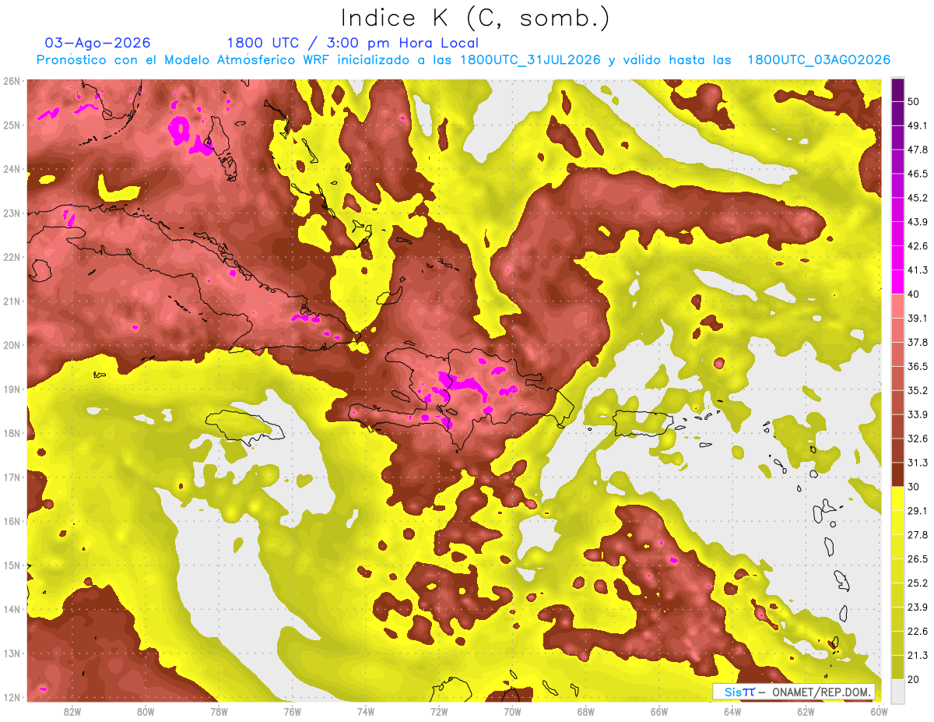Image resolution: width=934 pixels, height=722 pixels.
Task: Click the '60W' longitude axis label
Action: [879, 711]
